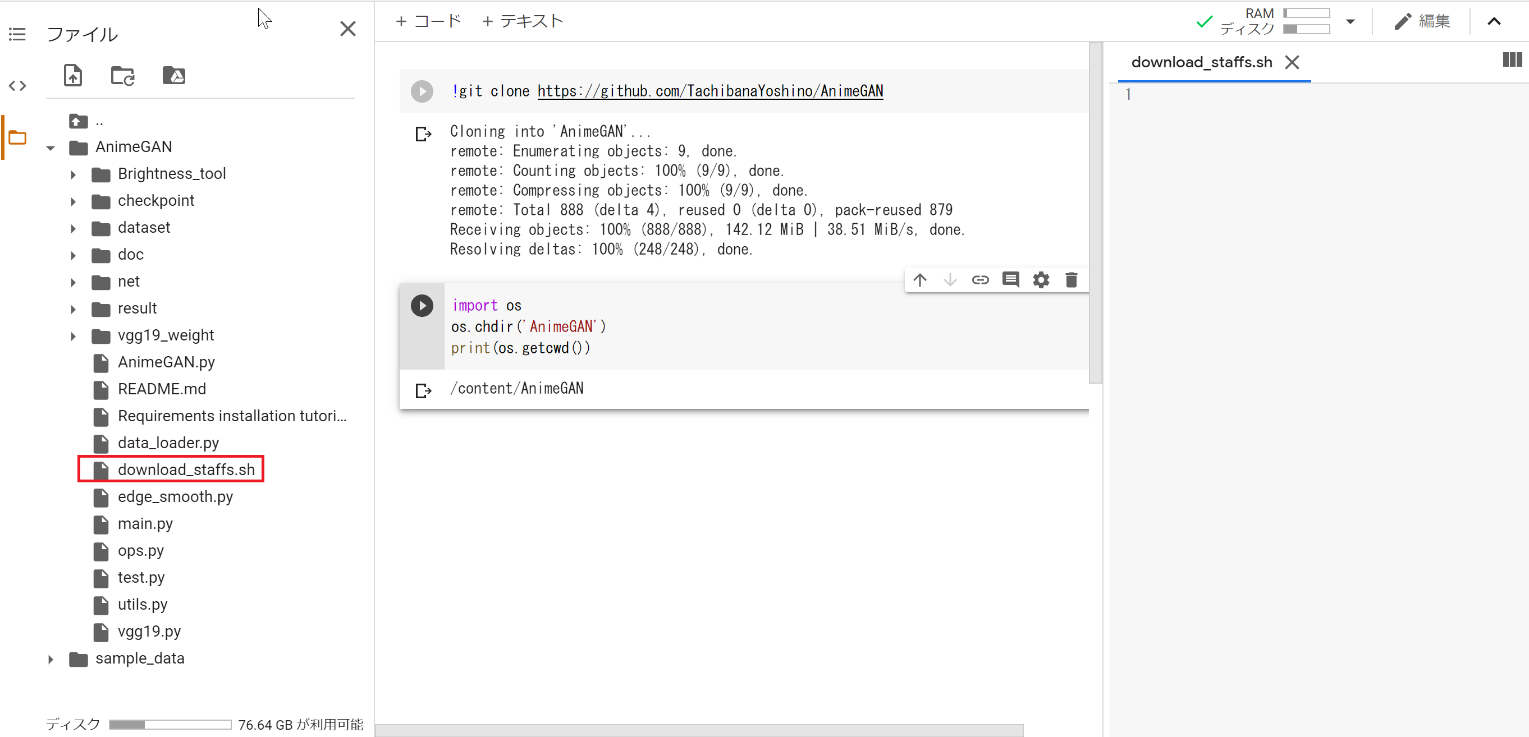Expand the checkpoint folder

pos(73,201)
